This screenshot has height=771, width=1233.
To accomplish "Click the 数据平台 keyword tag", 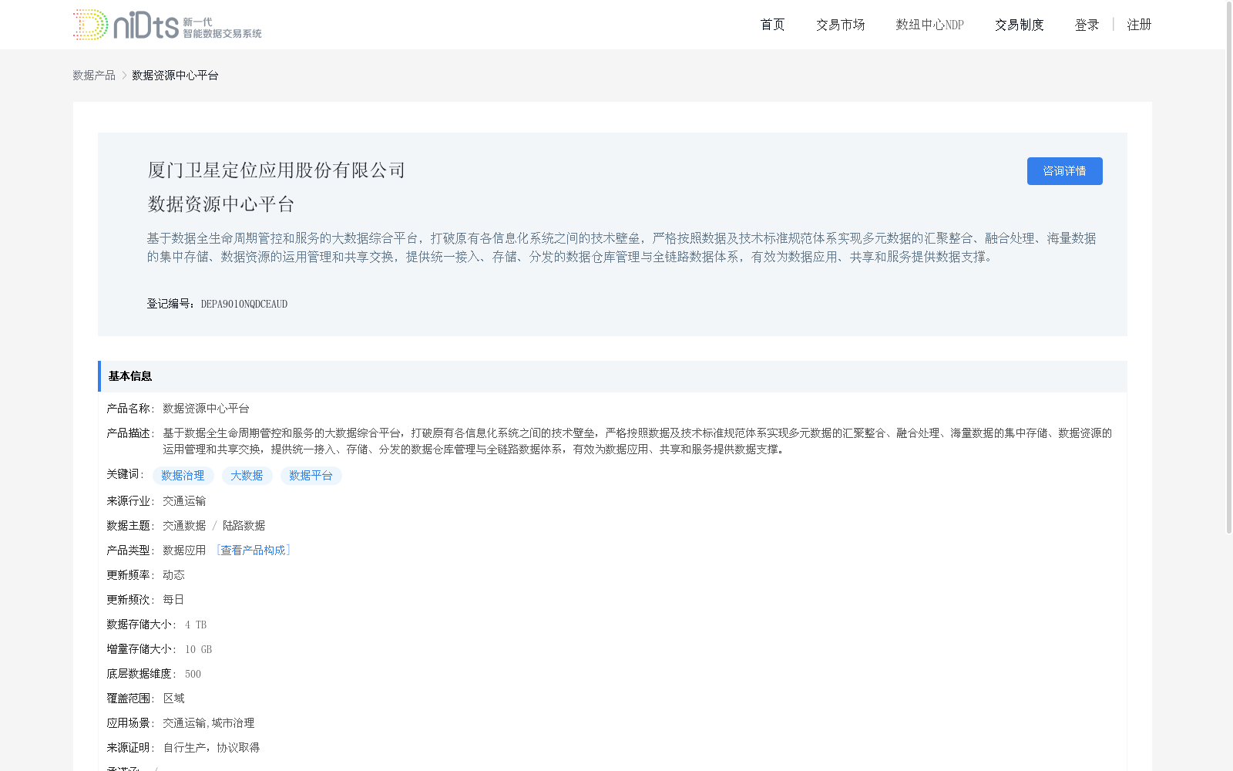I will (311, 476).
